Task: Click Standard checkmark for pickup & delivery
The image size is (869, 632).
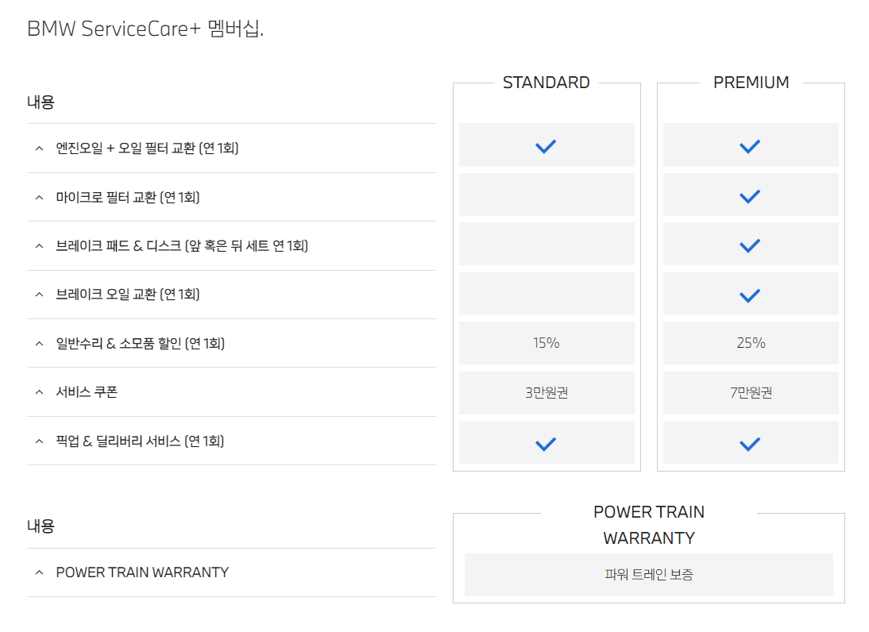Action: pyautogui.click(x=546, y=444)
